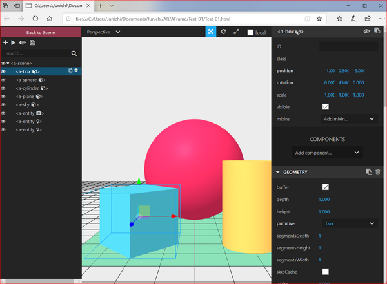This screenshot has width=387, height=284.
Task: Clone the a-box entity using copy icon
Action: 70,71
